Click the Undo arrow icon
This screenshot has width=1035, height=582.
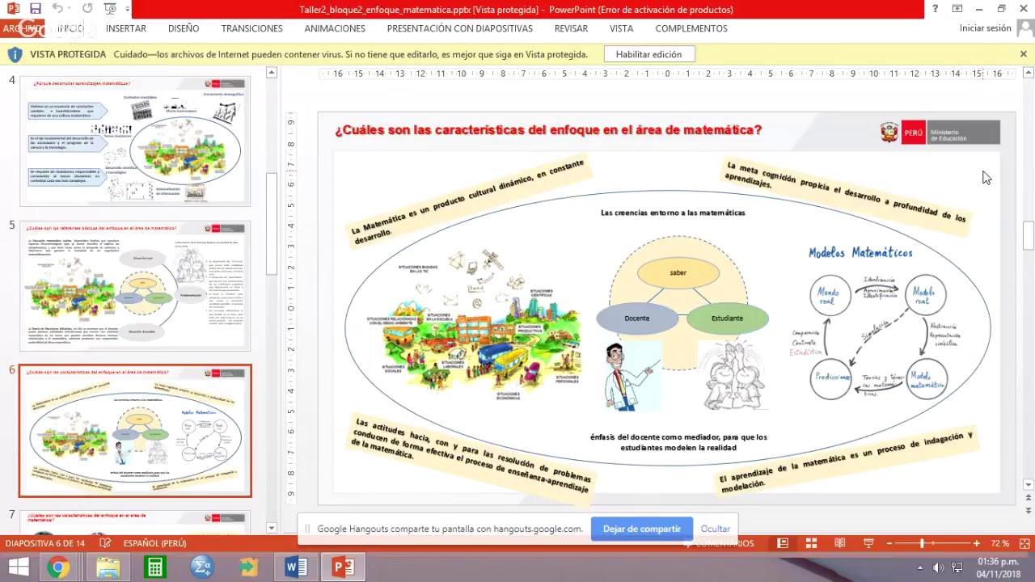tap(57, 9)
